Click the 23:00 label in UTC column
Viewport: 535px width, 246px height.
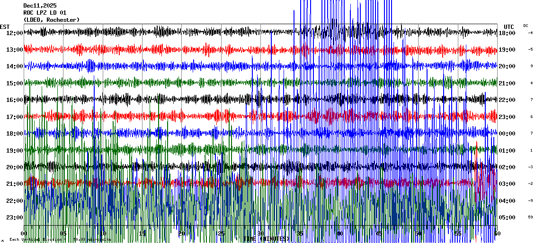coord(507,117)
